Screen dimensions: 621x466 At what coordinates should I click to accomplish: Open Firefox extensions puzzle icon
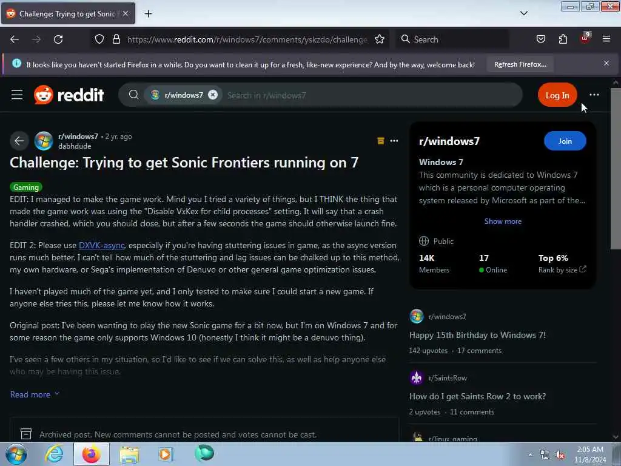[563, 39]
